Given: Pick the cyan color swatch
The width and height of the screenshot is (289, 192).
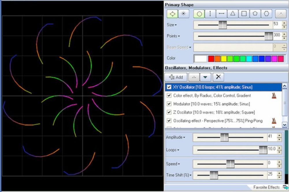Looking at the screenshot, I should 249,59.
